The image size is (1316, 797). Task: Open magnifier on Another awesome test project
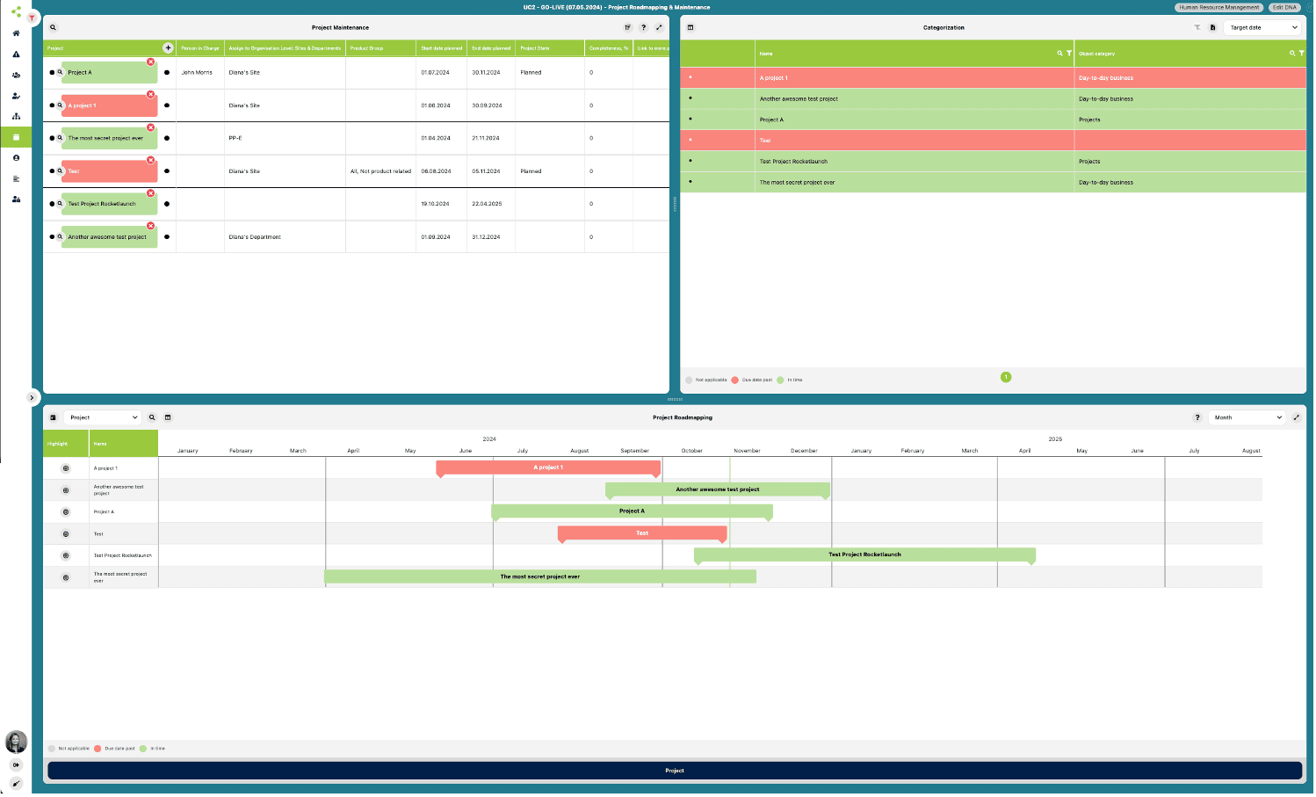pyautogui.click(x=60, y=236)
